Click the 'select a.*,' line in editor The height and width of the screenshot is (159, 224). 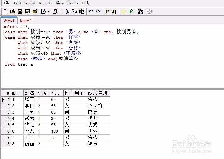pyautogui.click(x=16, y=27)
